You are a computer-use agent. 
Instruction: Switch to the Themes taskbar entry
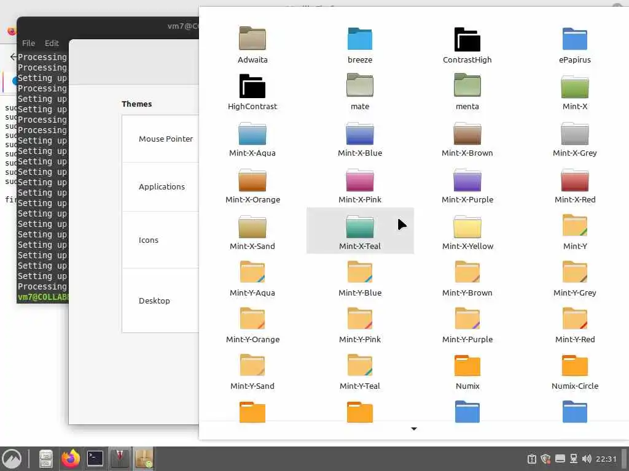[120, 459]
